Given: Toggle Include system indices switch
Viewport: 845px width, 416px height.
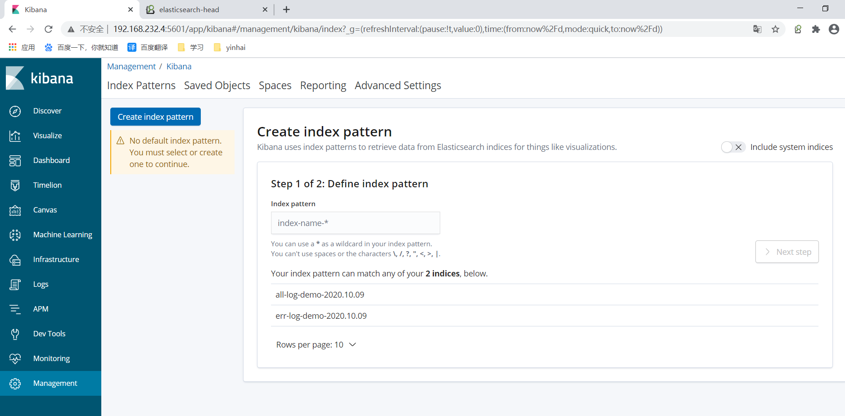Looking at the screenshot, I should 733,147.
